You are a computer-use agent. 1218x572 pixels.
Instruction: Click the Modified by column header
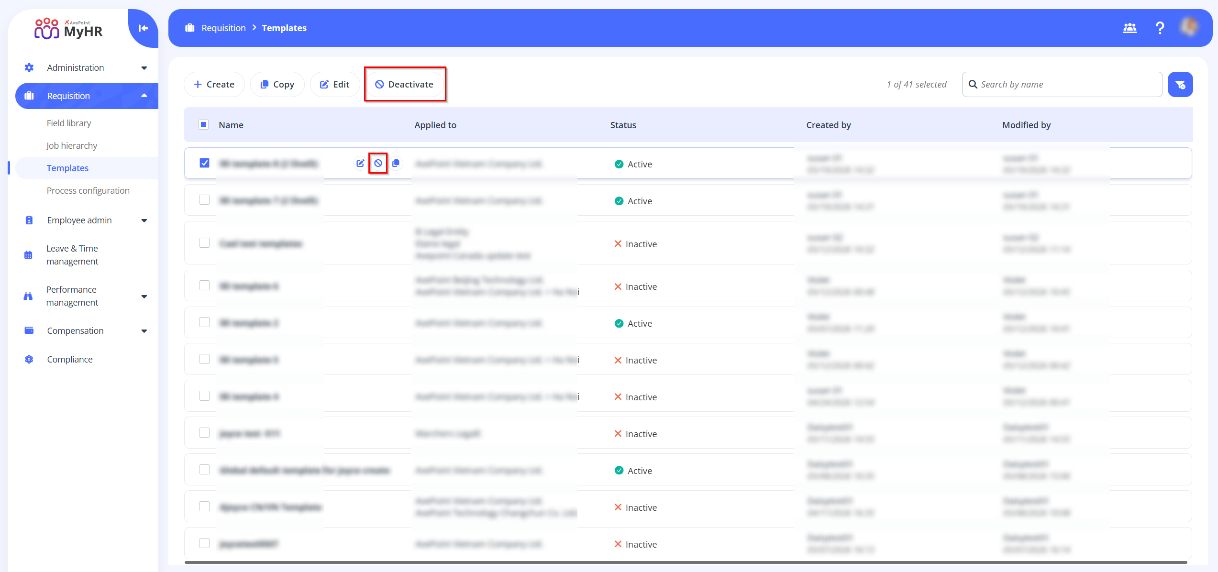(x=1027, y=125)
